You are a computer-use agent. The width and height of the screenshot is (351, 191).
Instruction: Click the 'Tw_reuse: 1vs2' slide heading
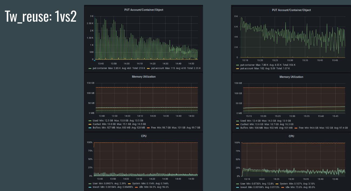click(41, 17)
